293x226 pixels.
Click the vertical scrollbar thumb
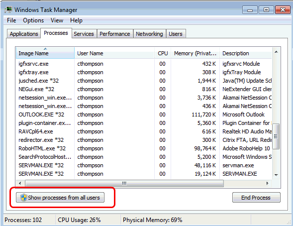tap(276, 136)
